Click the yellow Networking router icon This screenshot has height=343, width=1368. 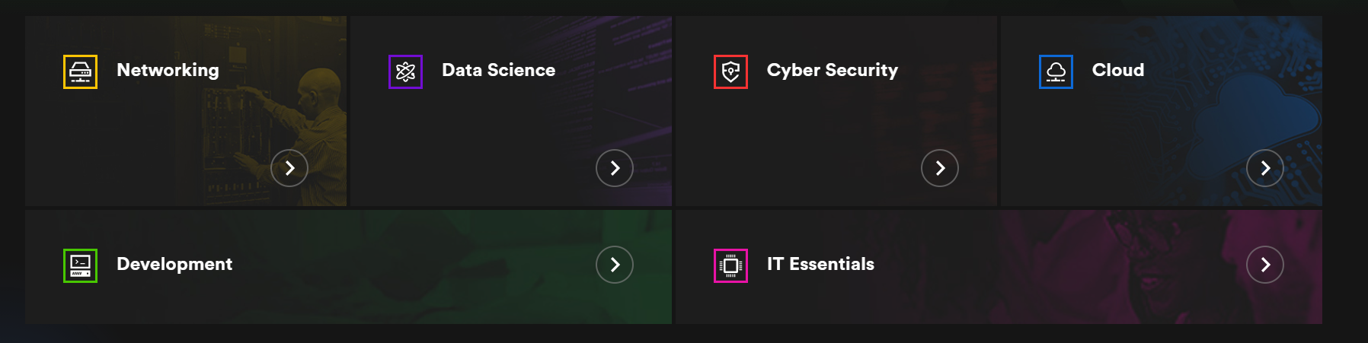click(80, 71)
